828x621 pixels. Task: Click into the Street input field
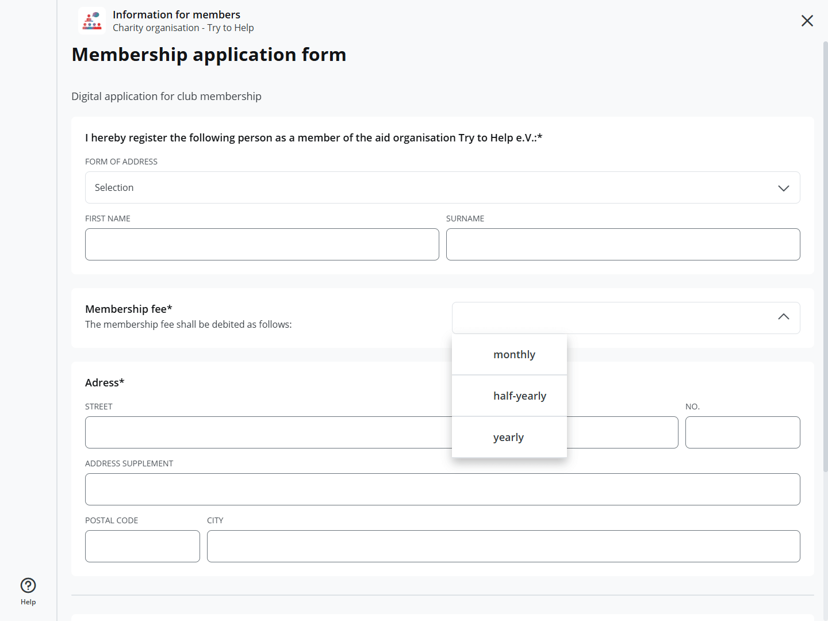coord(268,432)
